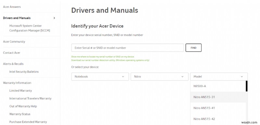Select Drivers and Manuals sidebar item

[x=17, y=18]
